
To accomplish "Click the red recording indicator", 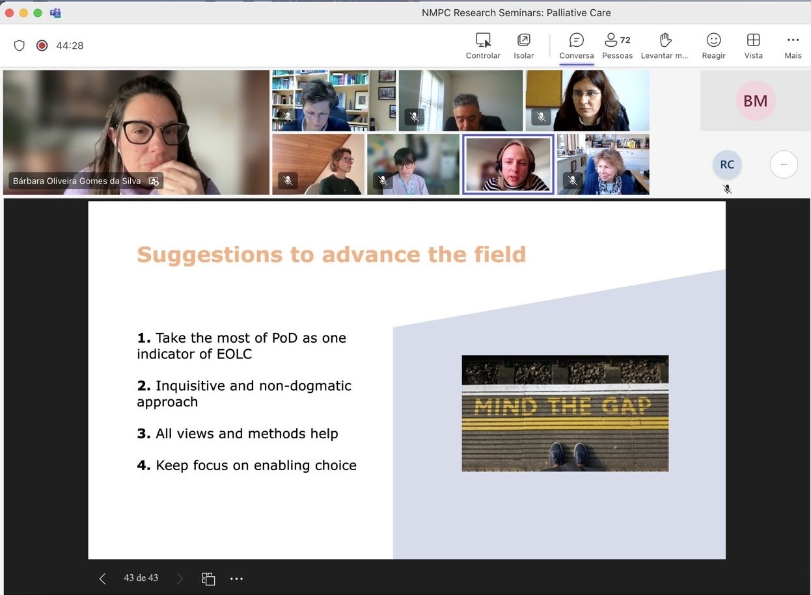I will coord(42,46).
